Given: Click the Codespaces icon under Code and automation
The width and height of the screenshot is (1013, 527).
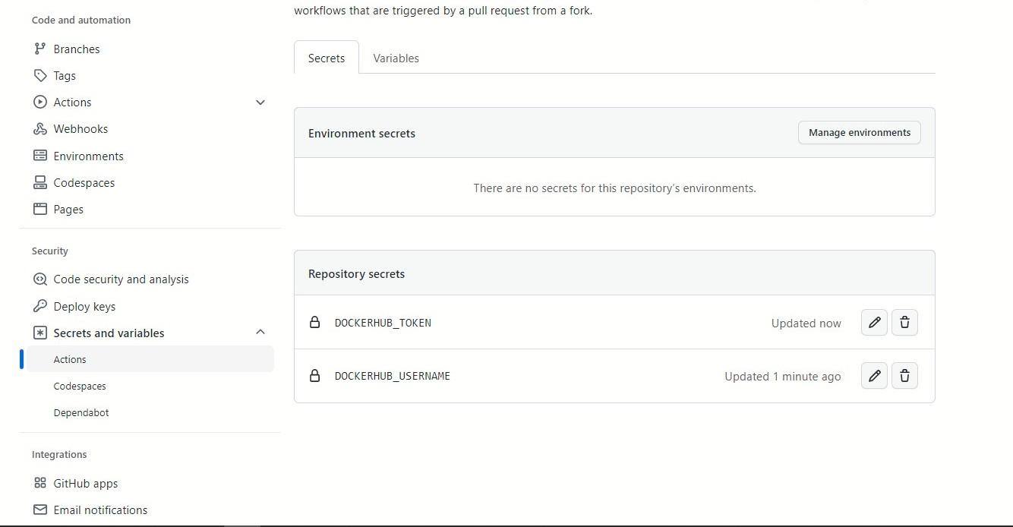Looking at the screenshot, I should 40,183.
